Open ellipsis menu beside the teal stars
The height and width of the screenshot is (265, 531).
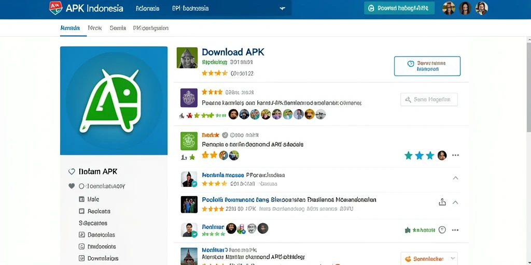point(455,155)
